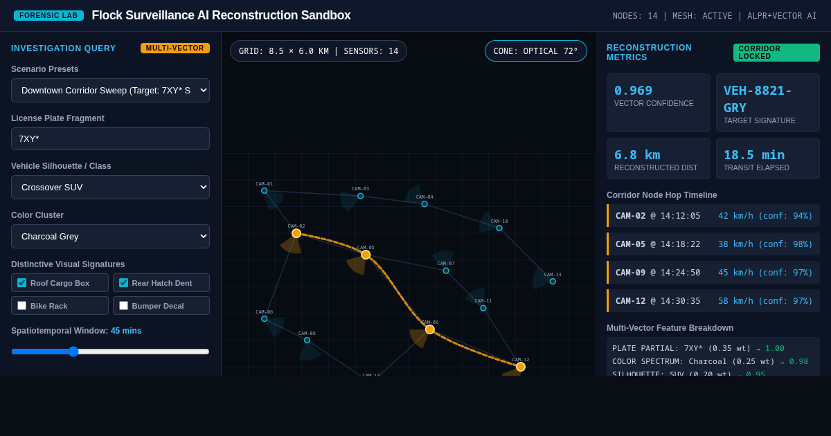Select the CAM-11 camera node

click(x=483, y=308)
